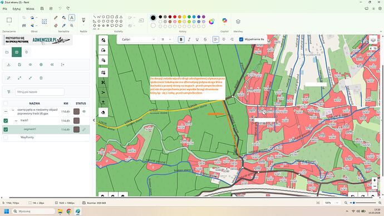
Task: Open the Edit colors wheel
Action: pyautogui.click(x=211, y=22)
